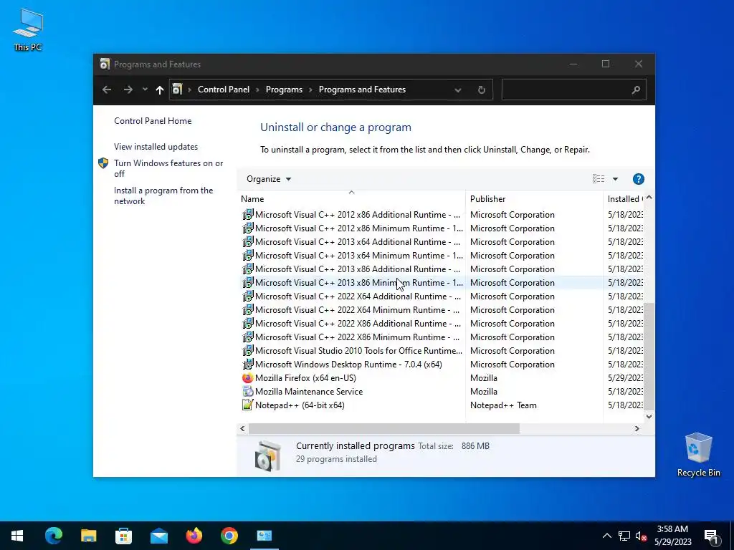Viewport: 734px width, 550px height.
Task: Click the vertical scrollbar thumb
Action: (649, 356)
